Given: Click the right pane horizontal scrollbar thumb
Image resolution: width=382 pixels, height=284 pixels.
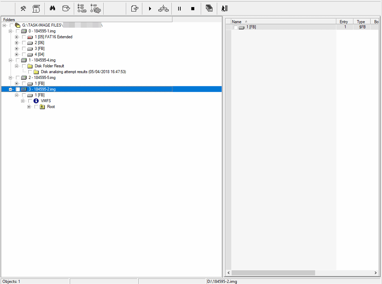Looking at the screenshot, I should 273,273.
